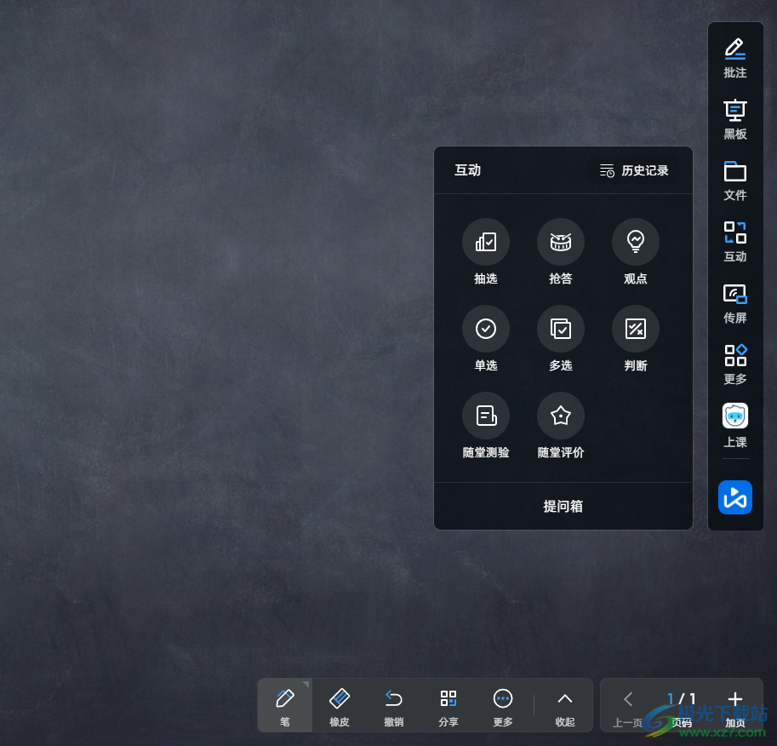Start a 随堂测验 class quiz

click(x=485, y=416)
